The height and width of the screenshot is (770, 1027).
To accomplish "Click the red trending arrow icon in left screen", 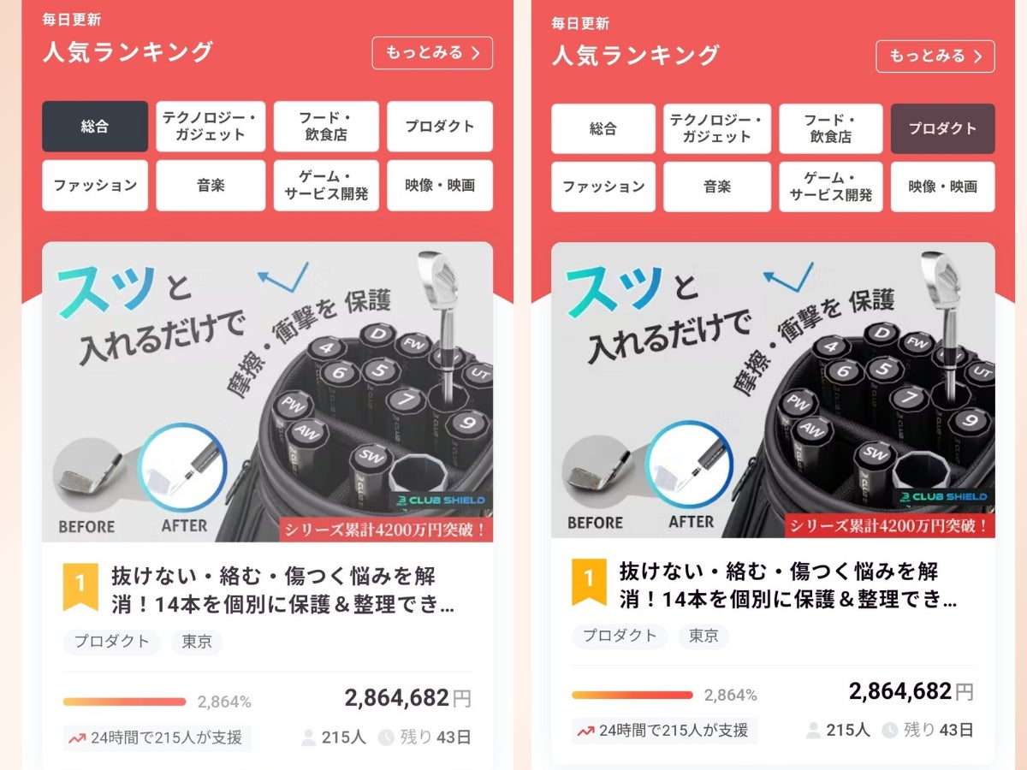I will tap(77, 737).
